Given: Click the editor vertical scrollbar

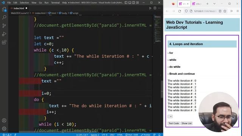Looking at the screenshot, I should pos(162,89).
